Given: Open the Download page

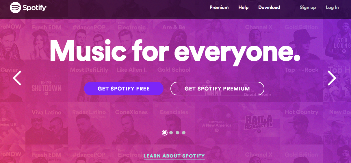Looking at the screenshot, I should point(269,8).
